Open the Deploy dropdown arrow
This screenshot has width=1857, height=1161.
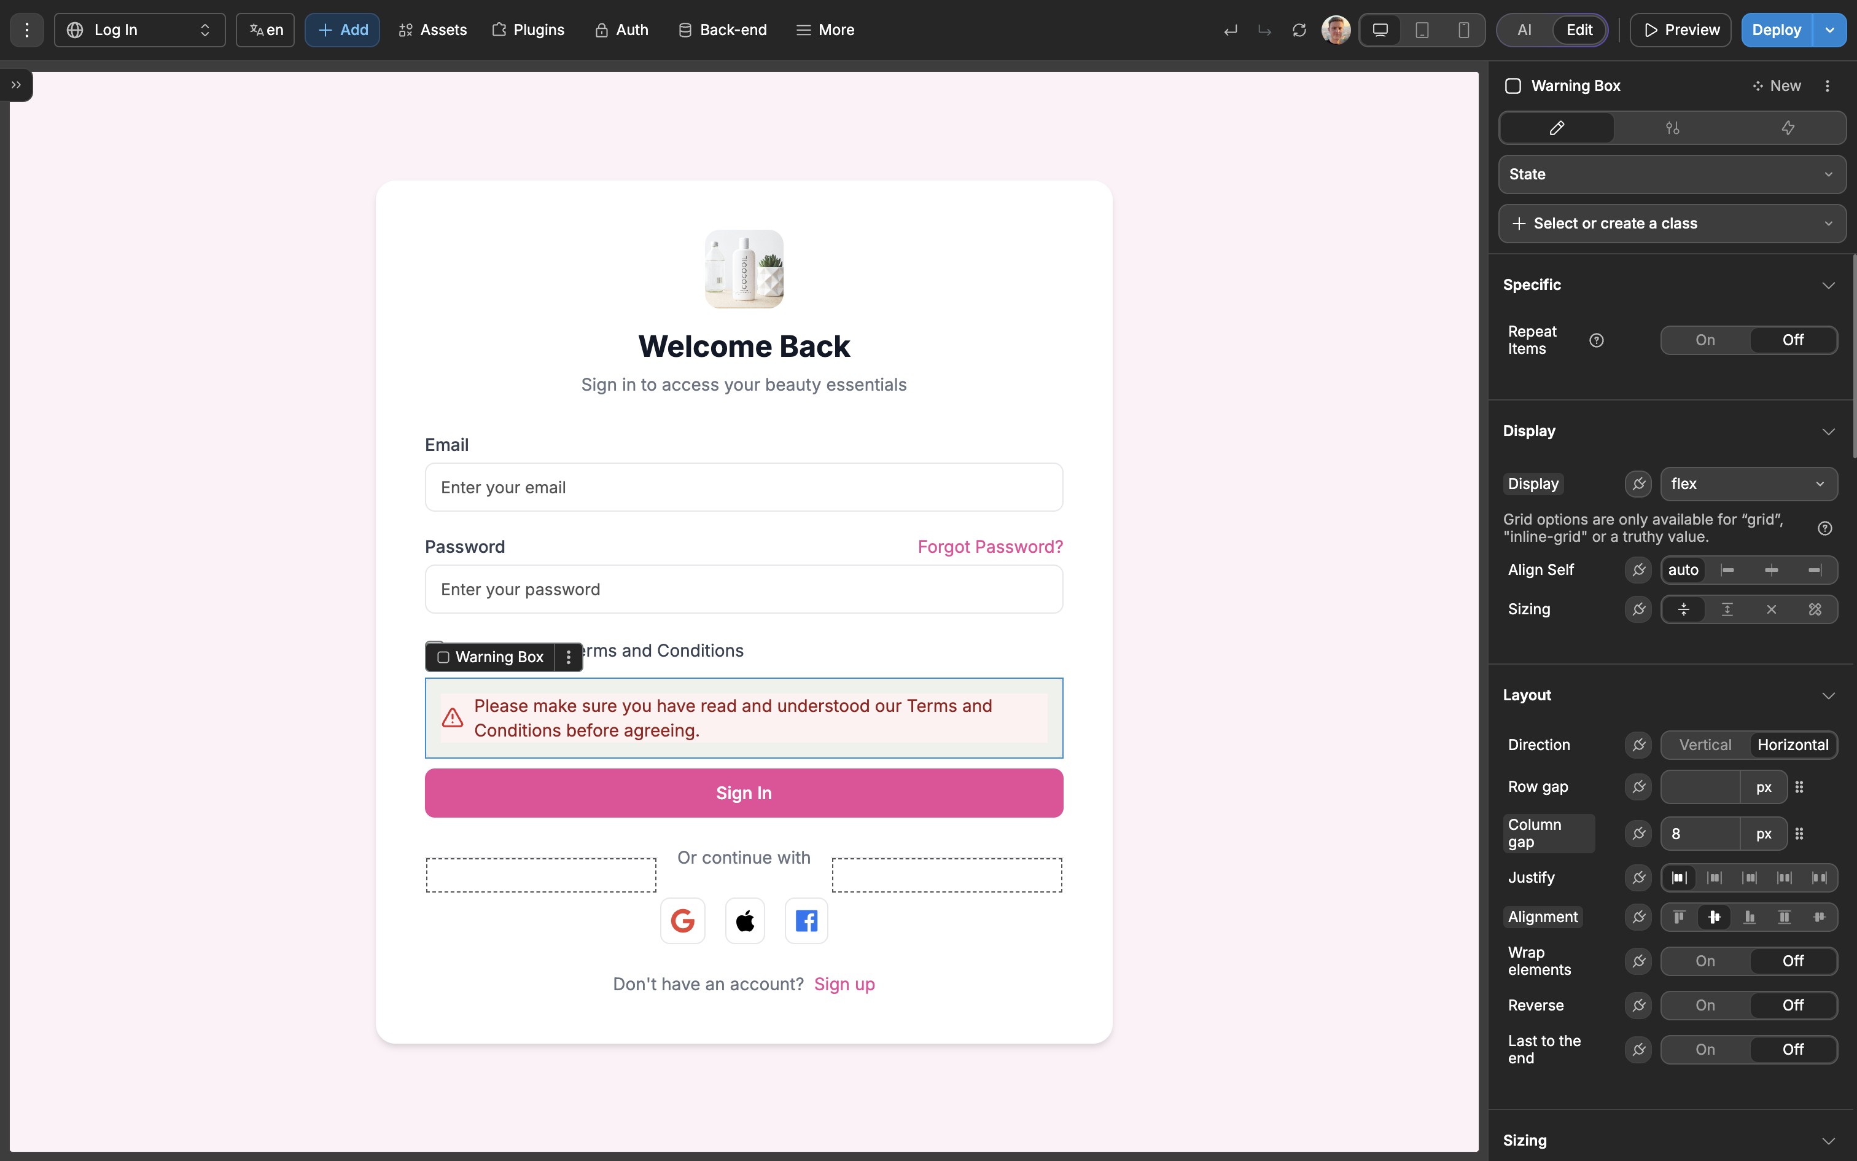(1829, 30)
